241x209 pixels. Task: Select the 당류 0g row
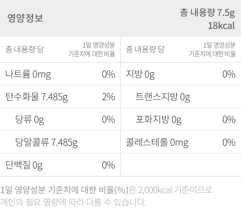coord(29,120)
